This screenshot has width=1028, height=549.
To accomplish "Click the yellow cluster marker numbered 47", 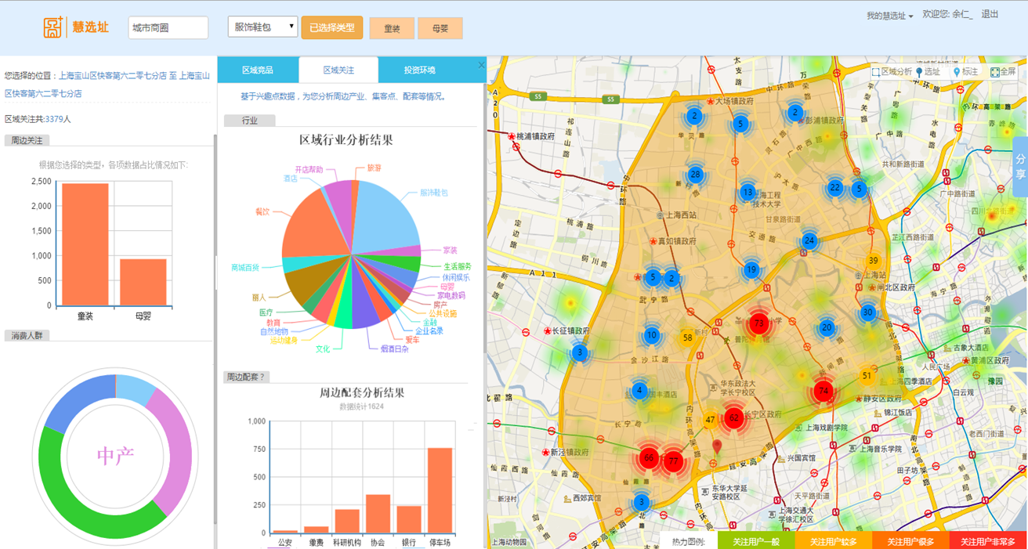I will [710, 420].
